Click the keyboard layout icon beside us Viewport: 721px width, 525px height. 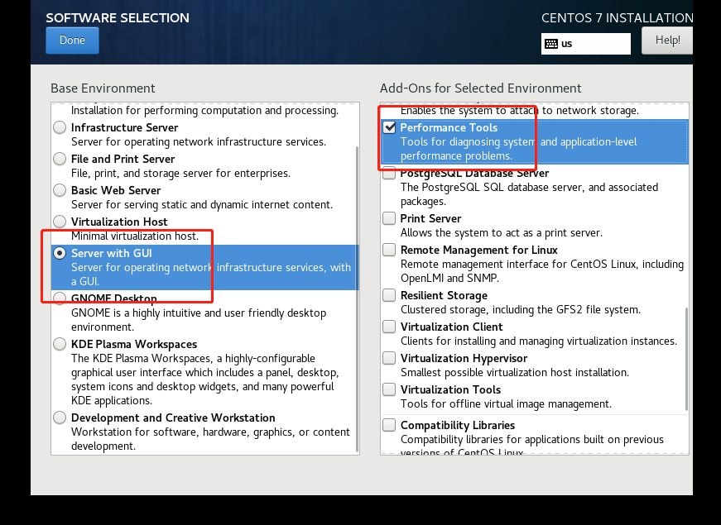550,44
